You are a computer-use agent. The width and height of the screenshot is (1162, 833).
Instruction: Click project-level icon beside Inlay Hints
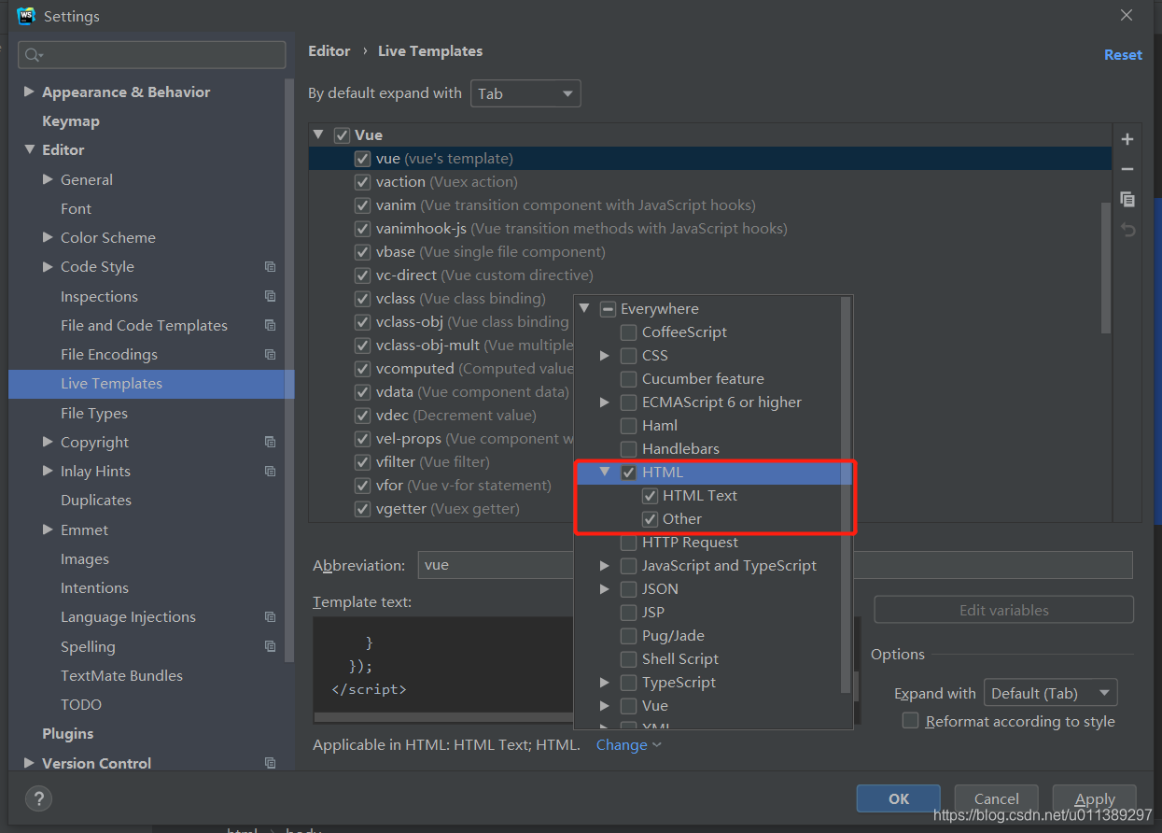click(x=270, y=471)
